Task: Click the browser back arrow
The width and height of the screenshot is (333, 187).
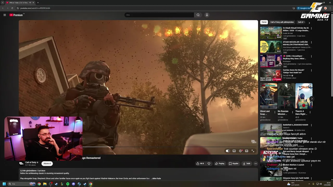Action: [3, 8]
